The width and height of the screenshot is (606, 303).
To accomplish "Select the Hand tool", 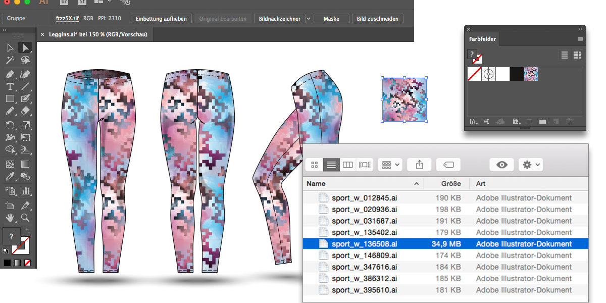I will 10,218.
